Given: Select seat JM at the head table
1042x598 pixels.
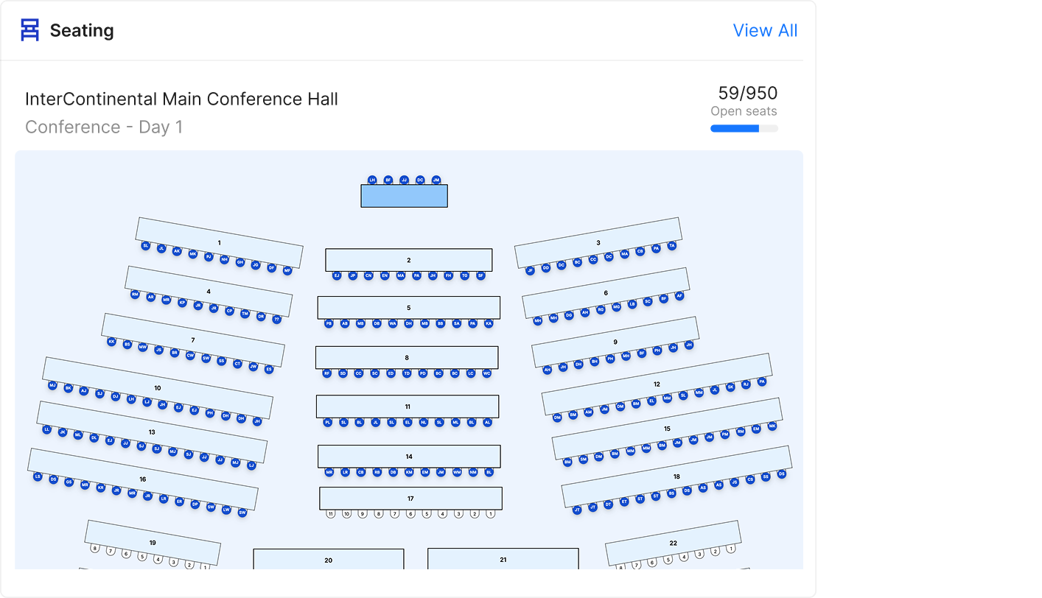Looking at the screenshot, I should coord(436,180).
